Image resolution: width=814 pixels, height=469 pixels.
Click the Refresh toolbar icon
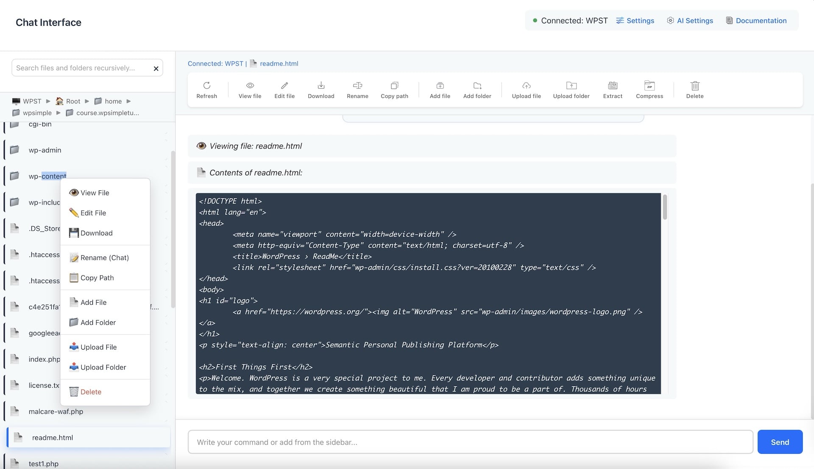coord(206,86)
